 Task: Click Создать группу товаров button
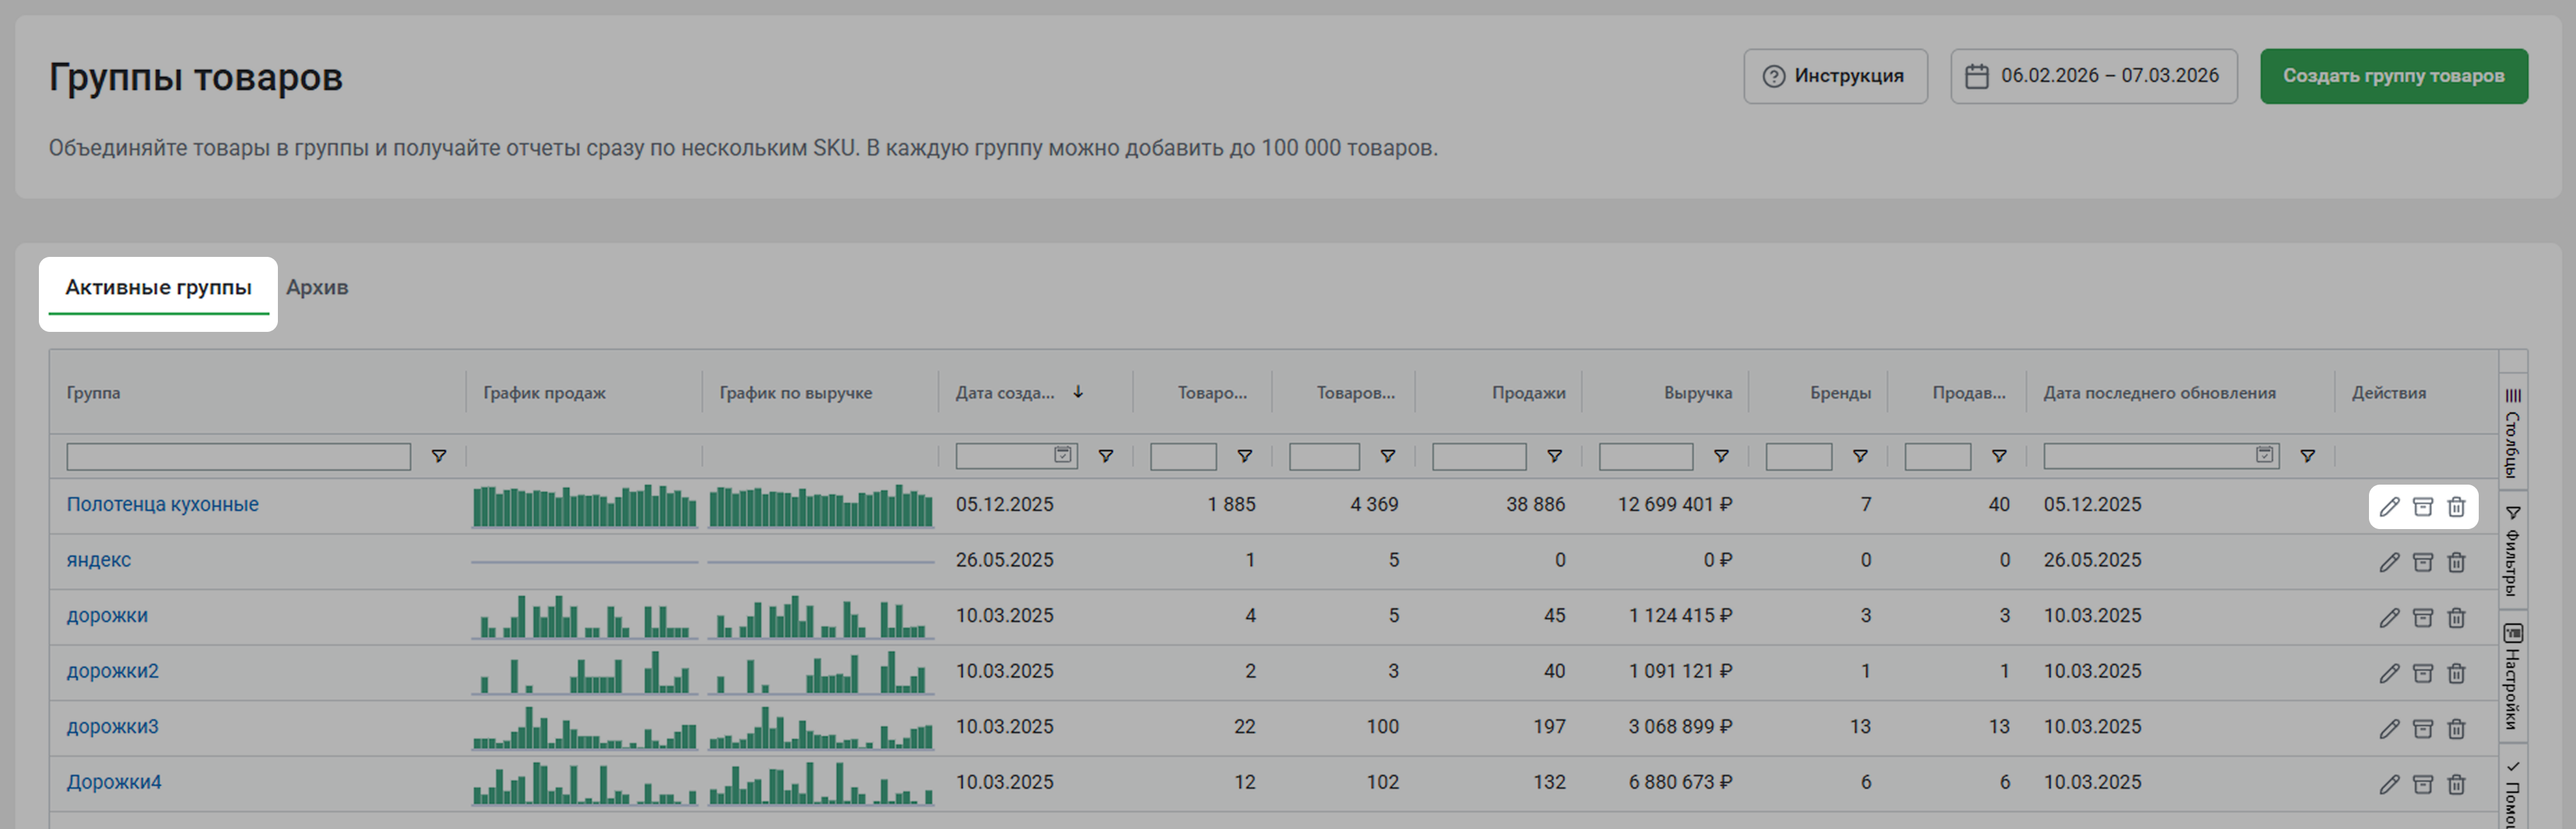[2393, 76]
